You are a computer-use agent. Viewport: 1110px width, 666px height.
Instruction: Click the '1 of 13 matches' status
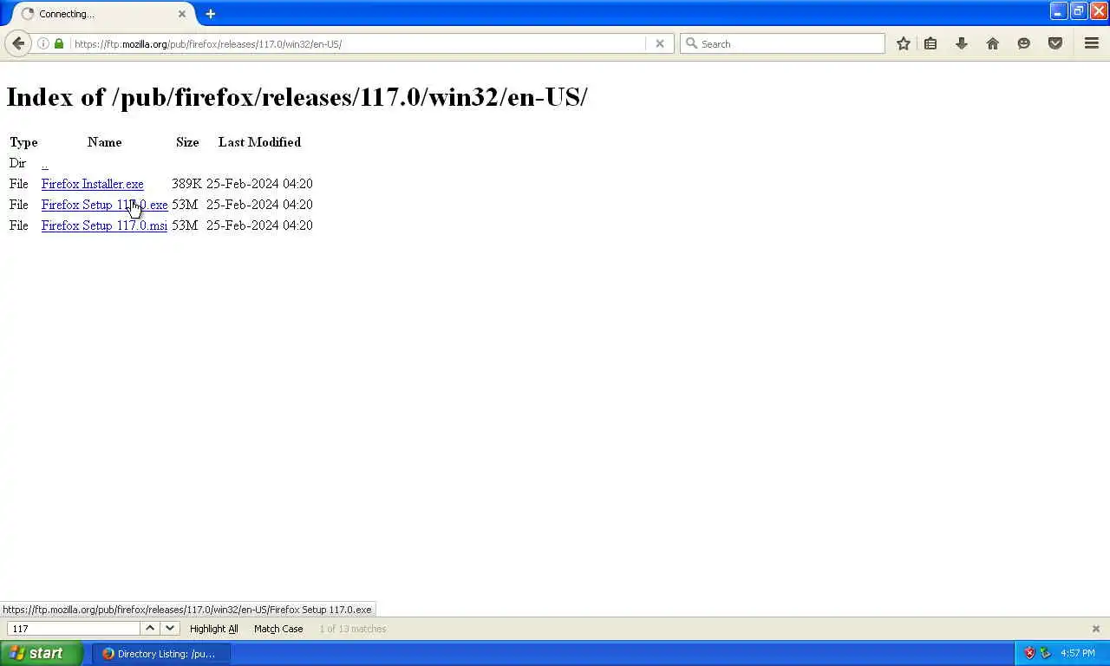353,629
